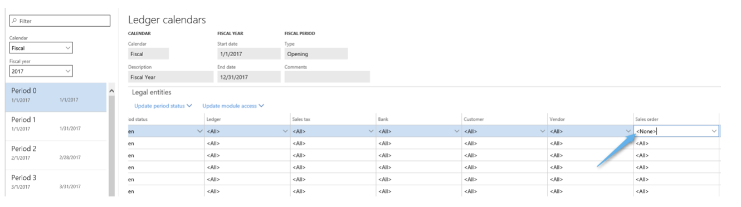Open Ledger dropdown in the selected row
Viewport: 741px width, 207px height.
[285, 131]
